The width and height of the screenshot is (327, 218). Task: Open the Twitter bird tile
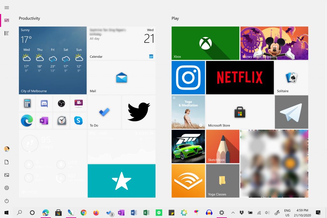point(139,112)
